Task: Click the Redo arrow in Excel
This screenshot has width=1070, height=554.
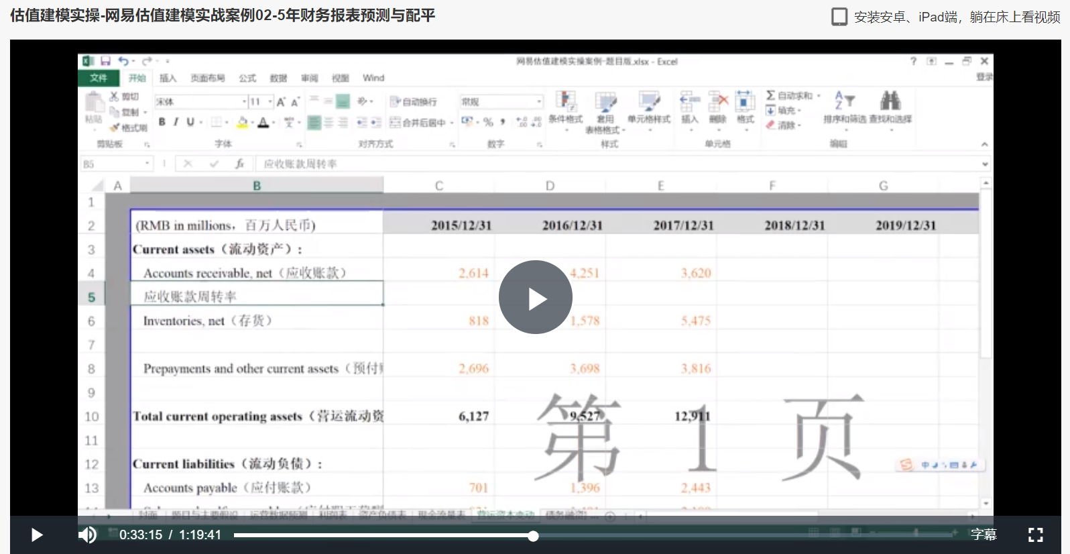Action: tap(146, 61)
